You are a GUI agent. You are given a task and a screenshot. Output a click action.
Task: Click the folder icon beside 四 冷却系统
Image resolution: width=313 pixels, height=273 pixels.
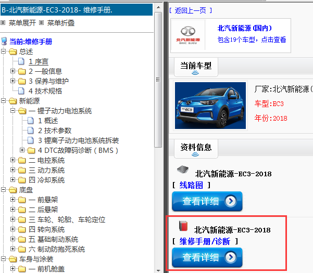pyautogui.click(x=22, y=180)
